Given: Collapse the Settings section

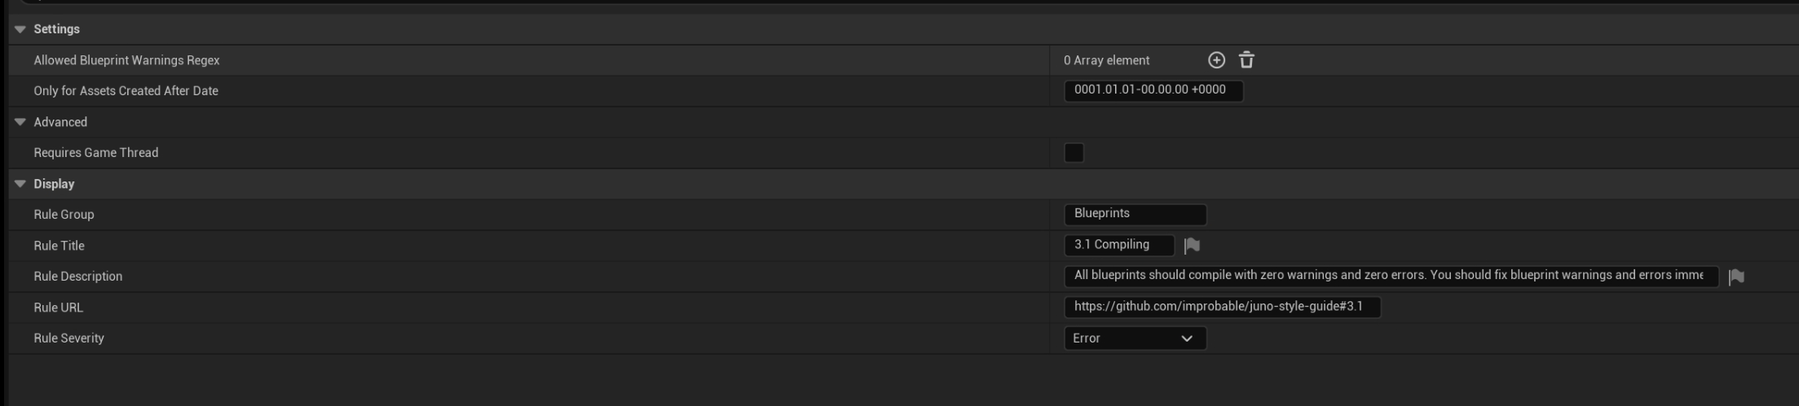Looking at the screenshot, I should coord(20,29).
